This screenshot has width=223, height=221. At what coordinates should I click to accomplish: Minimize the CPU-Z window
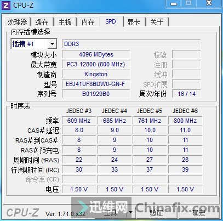pos(174,4)
